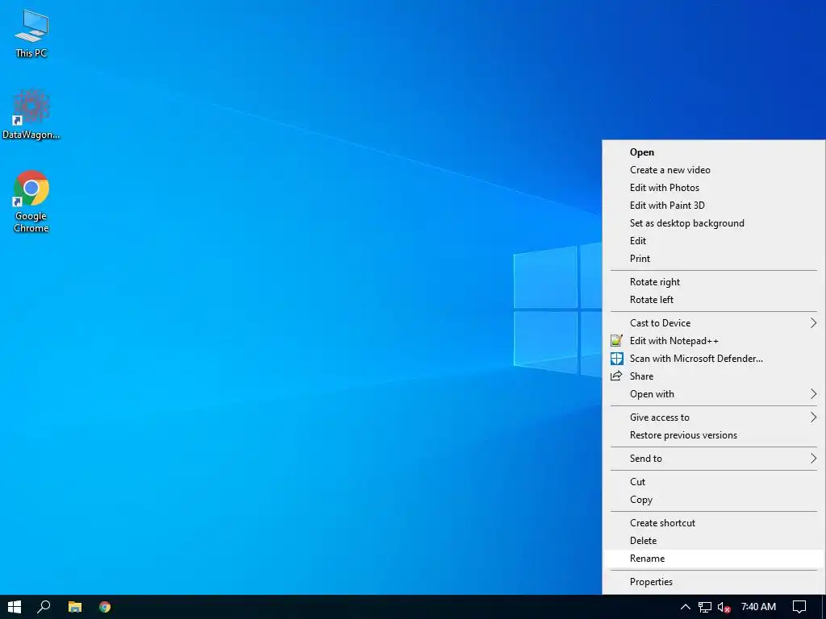
Task: Select Rotate left
Action: coord(713,300)
